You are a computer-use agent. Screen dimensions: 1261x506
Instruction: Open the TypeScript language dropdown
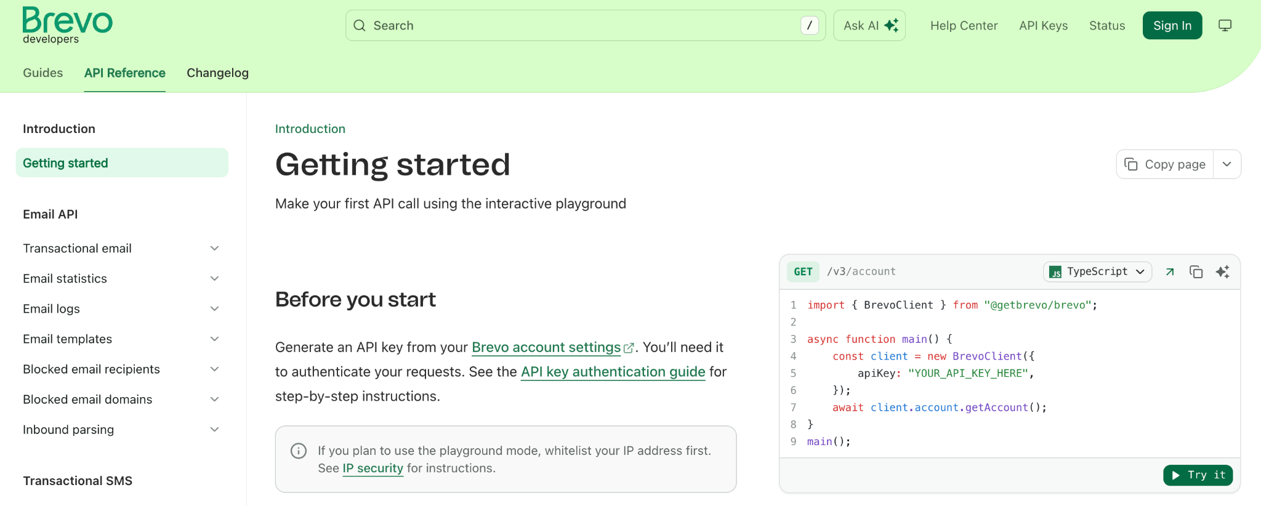coord(1097,271)
